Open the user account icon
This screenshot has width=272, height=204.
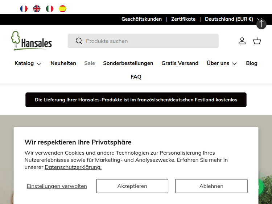242,41
